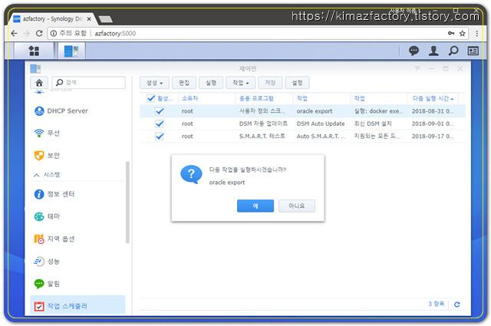Screen dimensions: 491x326
Task: Open the widgets panel icon
Action: [x=473, y=51]
